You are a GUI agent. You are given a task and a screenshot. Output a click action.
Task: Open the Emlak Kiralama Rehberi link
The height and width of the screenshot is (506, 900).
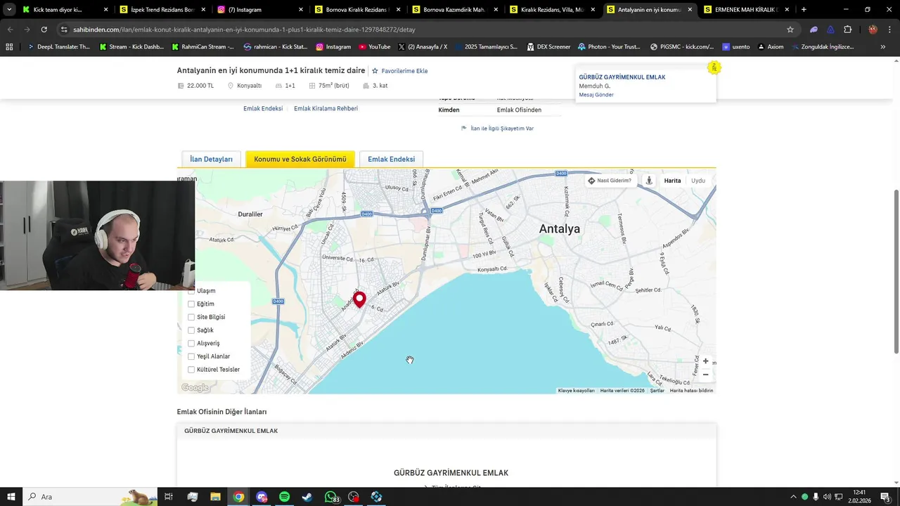pos(326,109)
